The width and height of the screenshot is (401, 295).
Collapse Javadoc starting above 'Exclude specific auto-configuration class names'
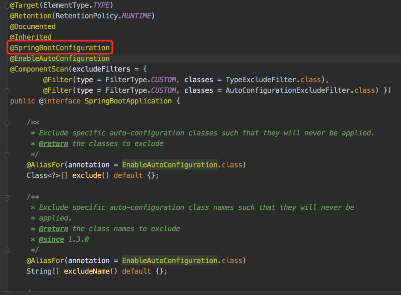(x=7, y=198)
